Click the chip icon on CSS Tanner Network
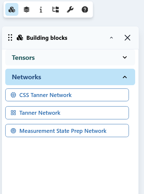The height and width of the screenshot is (194, 144). (13, 95)
